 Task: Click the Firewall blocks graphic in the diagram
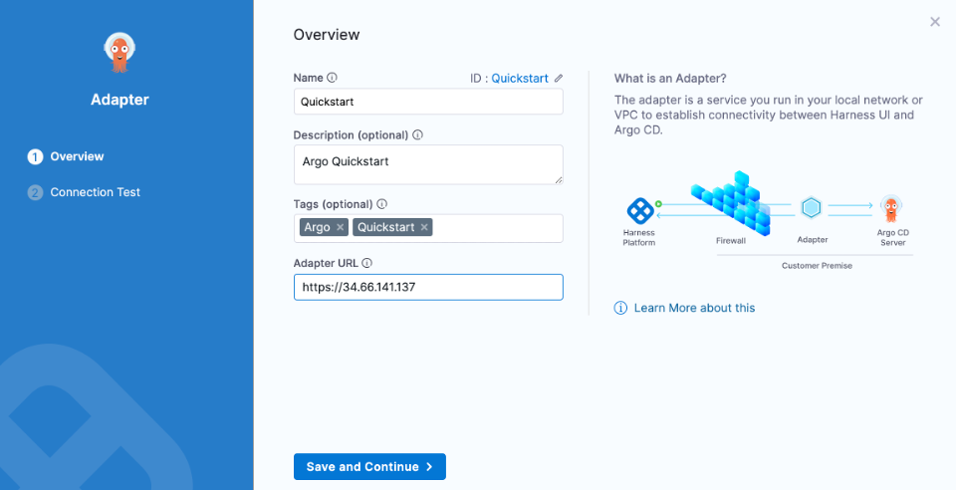731,203
